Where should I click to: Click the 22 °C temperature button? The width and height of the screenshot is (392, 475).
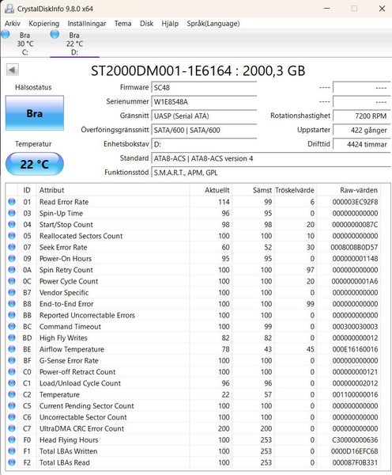(x=35, y=164)
